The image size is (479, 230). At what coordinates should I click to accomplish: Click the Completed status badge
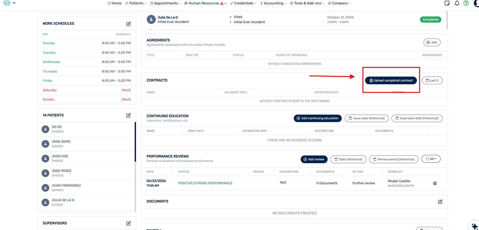[x=430, y=20]
